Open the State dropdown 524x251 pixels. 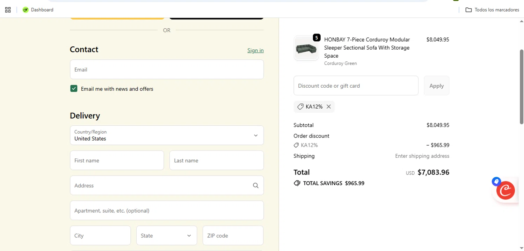[x=167, y=236]
